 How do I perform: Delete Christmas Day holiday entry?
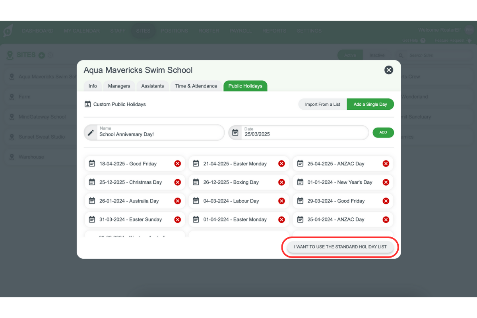tap(178, 182)
